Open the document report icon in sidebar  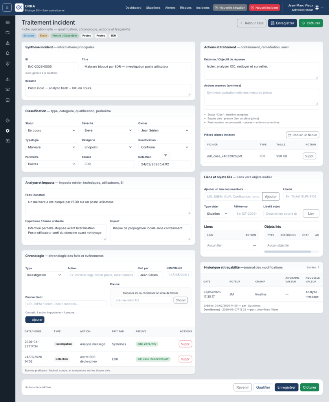(8, 141)
